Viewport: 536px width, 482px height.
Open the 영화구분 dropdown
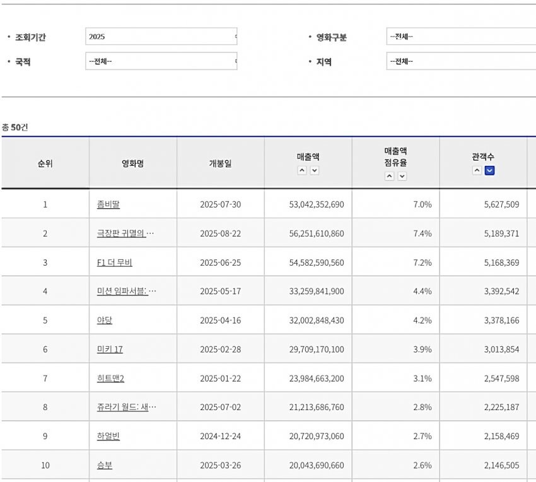(x=460, y=37)
